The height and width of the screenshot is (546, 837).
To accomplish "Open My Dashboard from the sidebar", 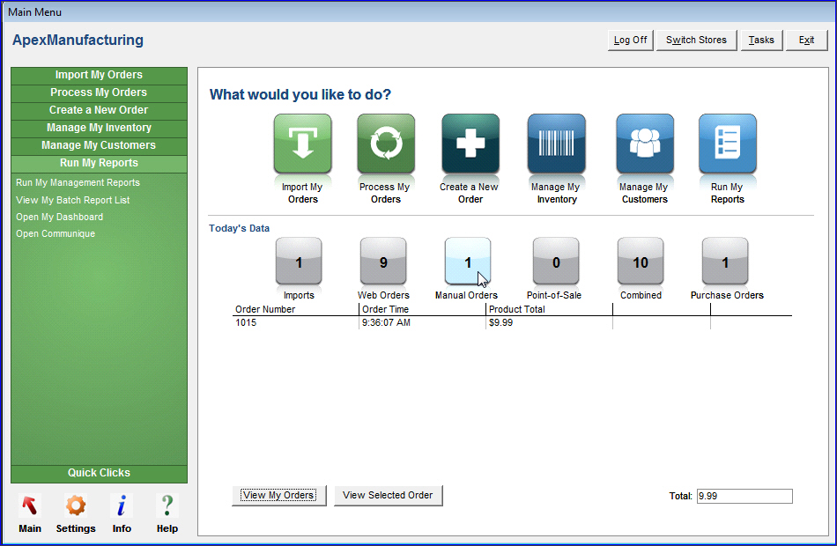I will click(59, 217).
